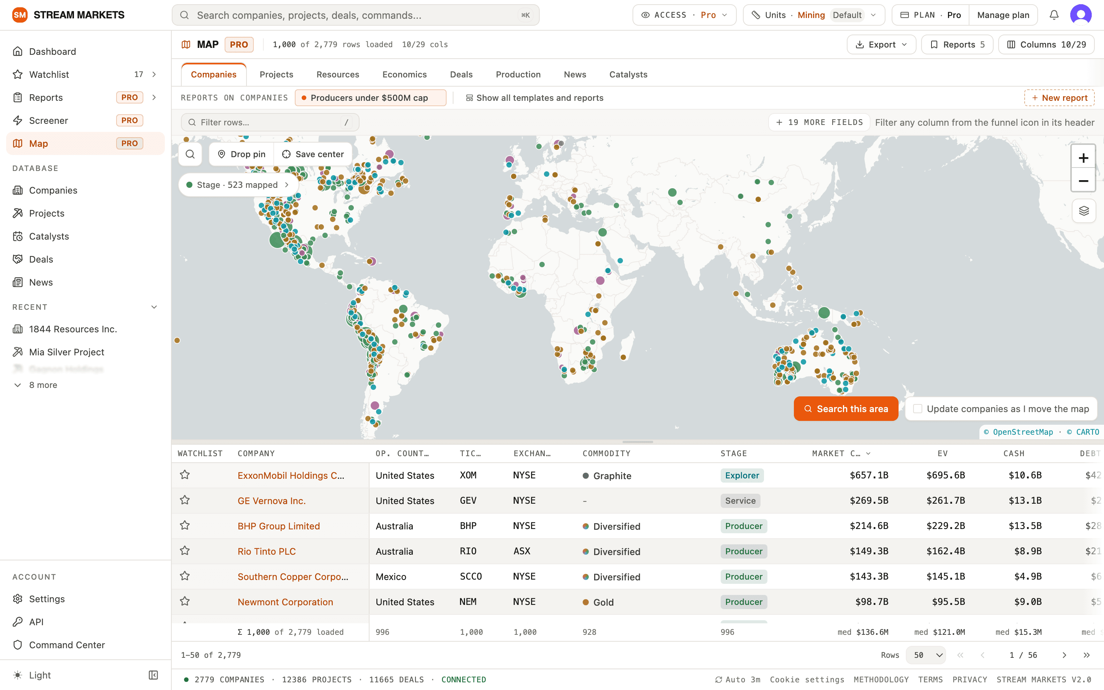Star BHP Group Limited for watchlist
Screen dimensions: 1104x690
click(x=185, y=526)
